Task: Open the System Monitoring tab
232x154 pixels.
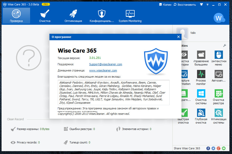Action: 130,16
